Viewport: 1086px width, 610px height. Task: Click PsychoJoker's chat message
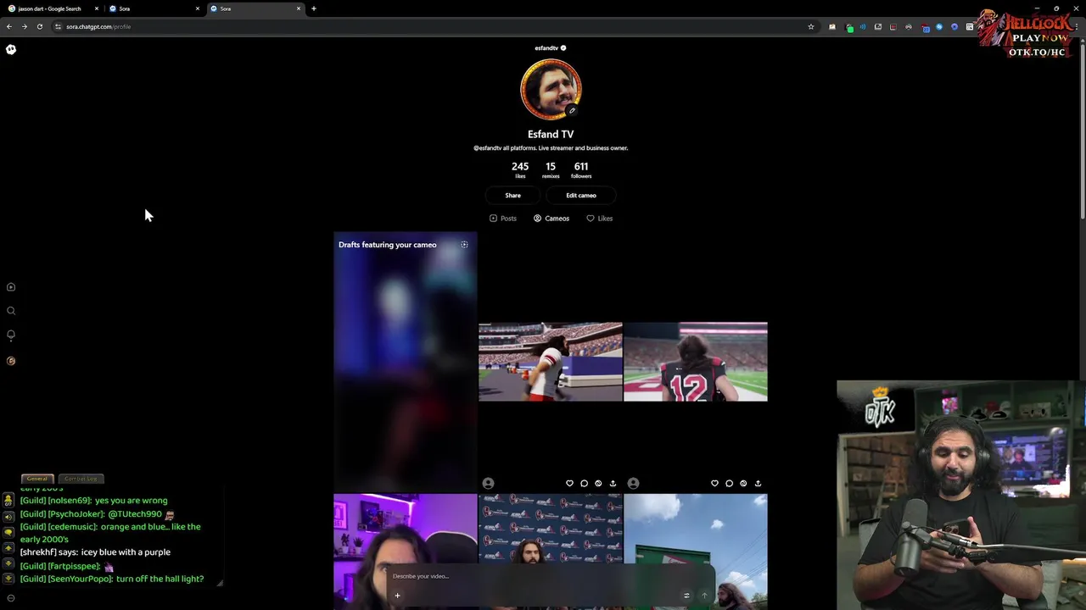click(98, 514)
